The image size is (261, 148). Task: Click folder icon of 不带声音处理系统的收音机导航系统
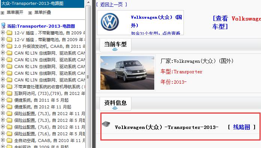tap(9, 87)
